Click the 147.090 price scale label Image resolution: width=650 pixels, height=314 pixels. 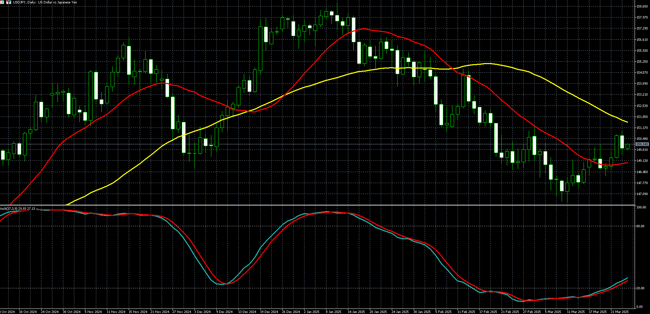(642, 194)
